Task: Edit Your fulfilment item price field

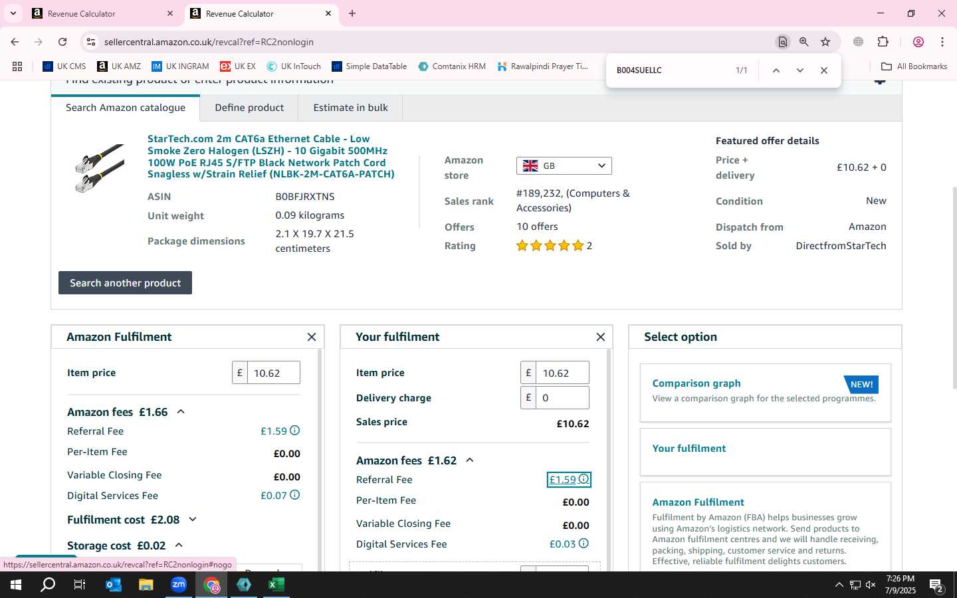Action: 562,373
